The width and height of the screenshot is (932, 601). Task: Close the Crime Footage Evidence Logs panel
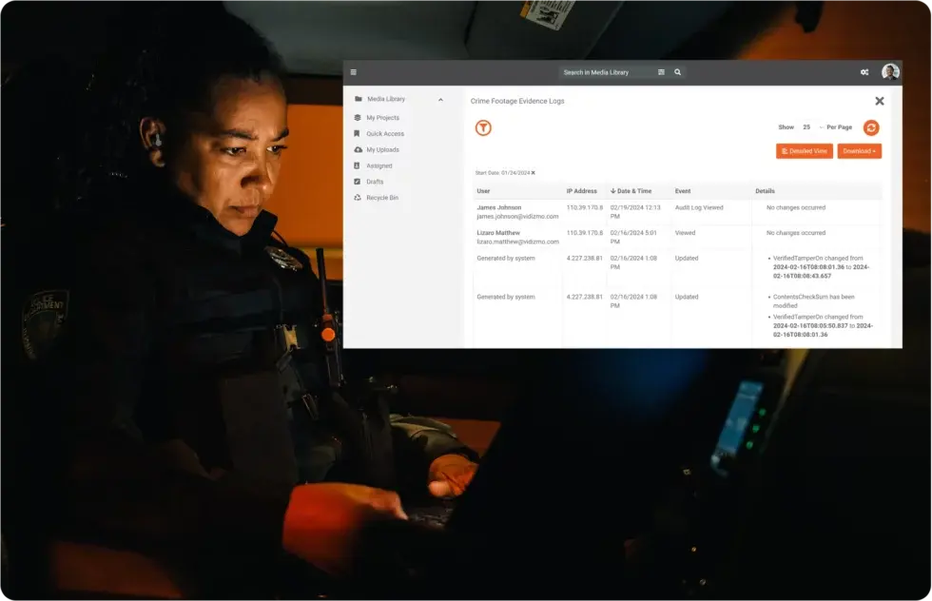pyautogui.click(x=879, y=101)
